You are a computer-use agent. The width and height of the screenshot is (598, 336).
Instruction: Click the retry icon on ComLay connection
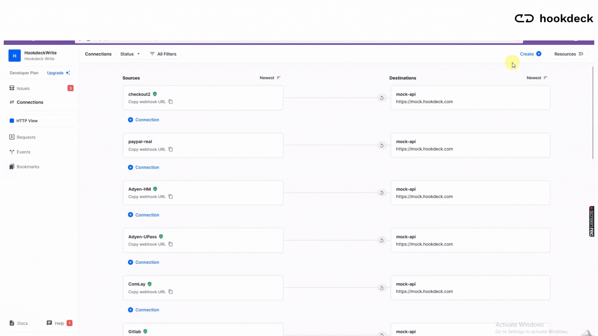[x=382, y=288]
